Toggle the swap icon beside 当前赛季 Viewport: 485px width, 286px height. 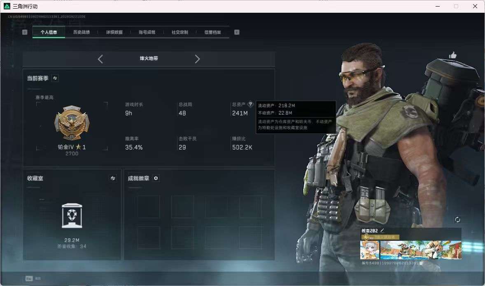(55, 78)
